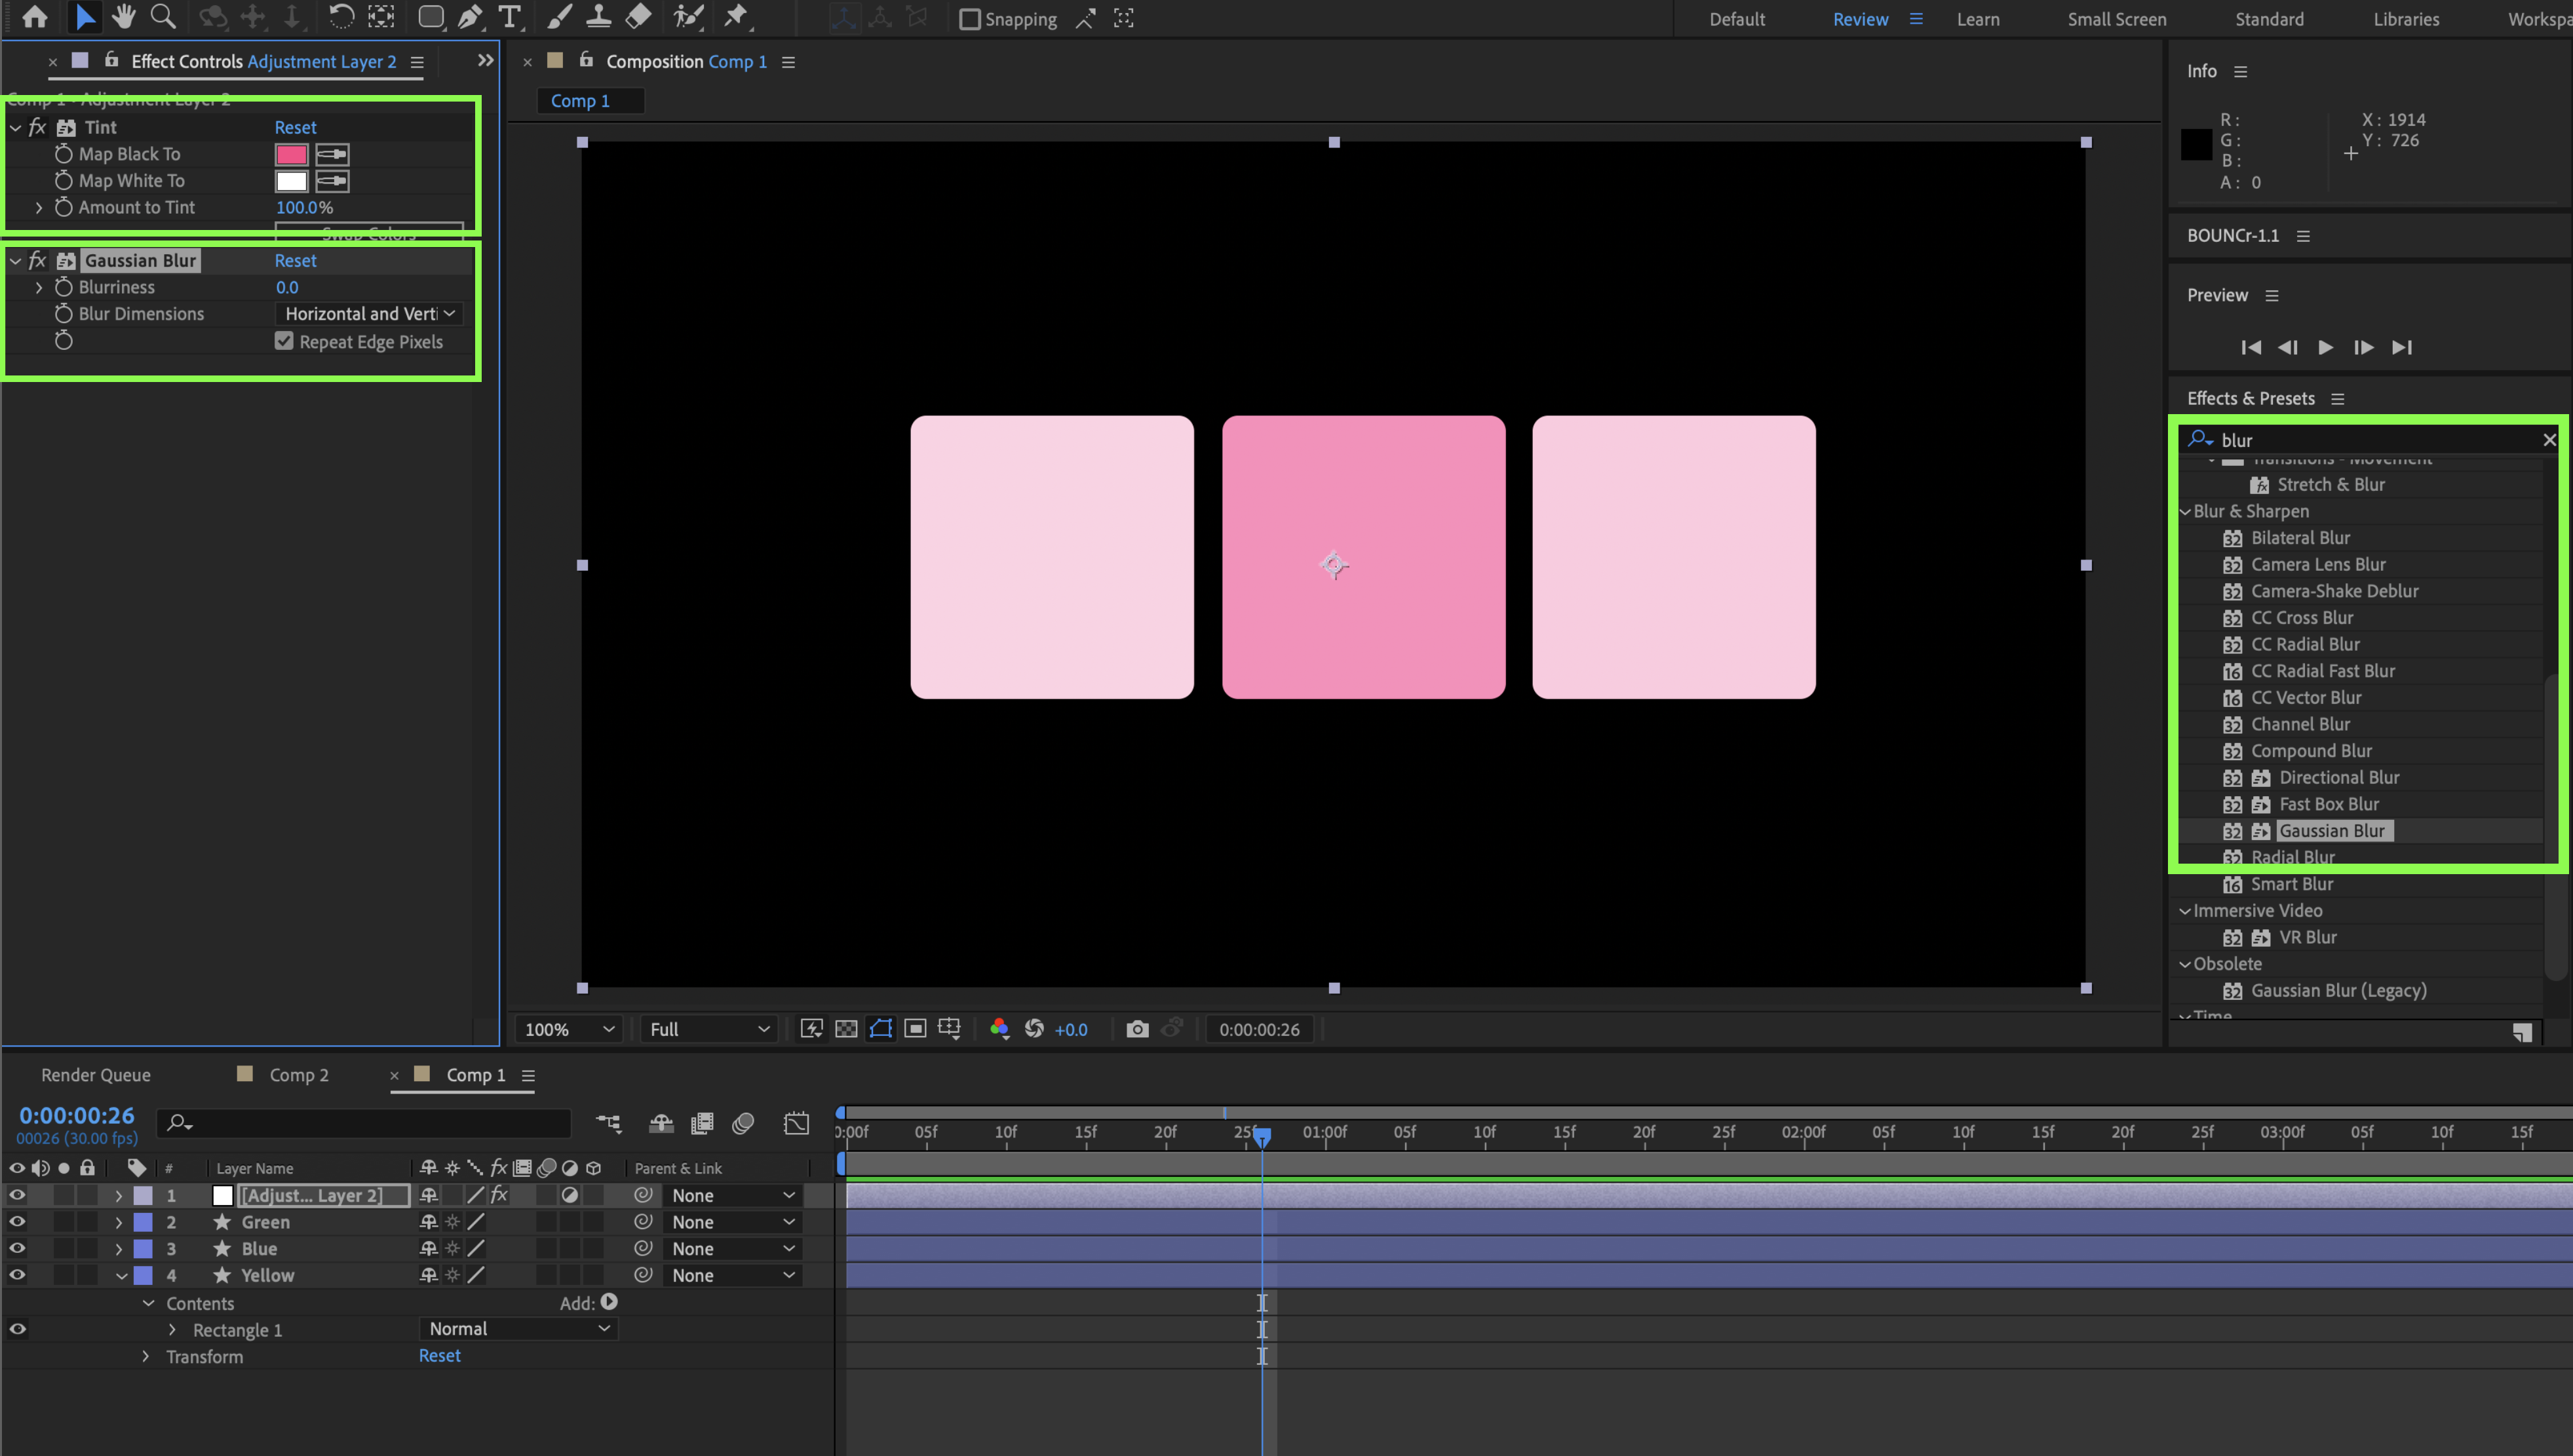Viewport: 2573px width, 1456px height.
Task: Switch to the Comp 2 timeline tab
Action: pyautogui.click(x=298, y=1075)
